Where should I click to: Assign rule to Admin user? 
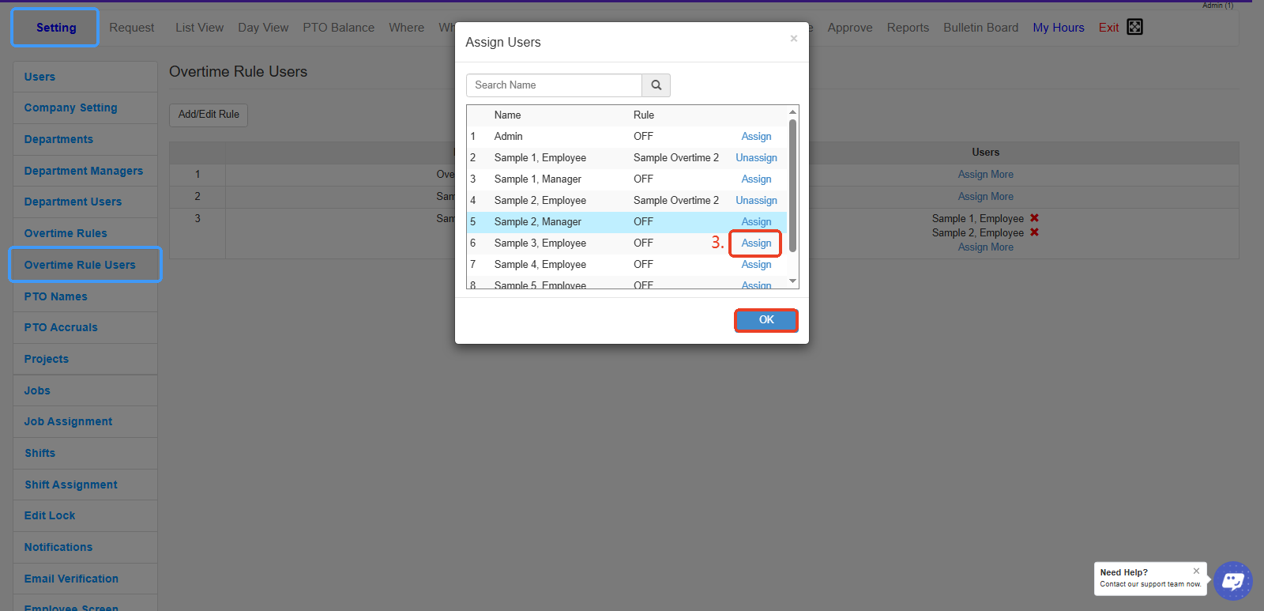(756, 137)
